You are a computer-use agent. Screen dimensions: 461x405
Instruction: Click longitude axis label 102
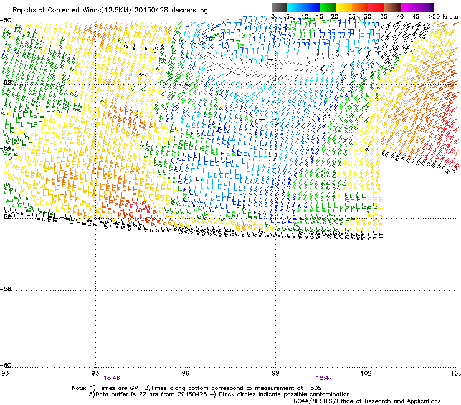click(366, 373)
